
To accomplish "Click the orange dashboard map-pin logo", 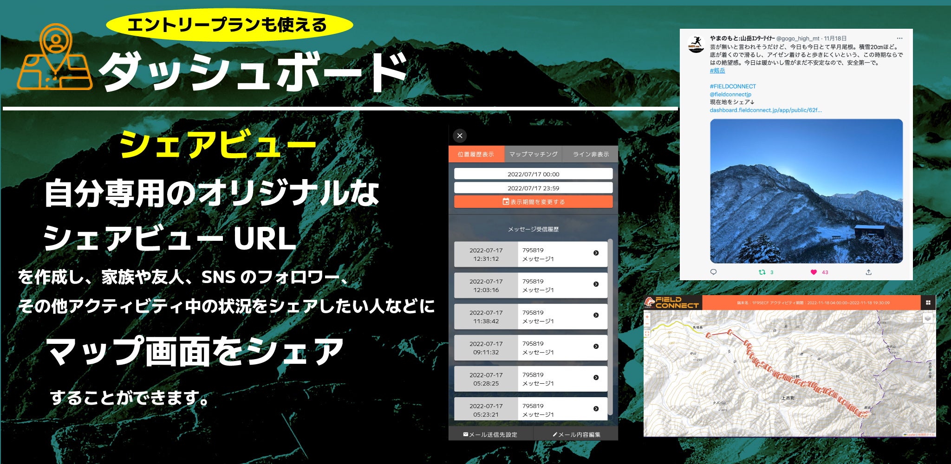I will tap(55, 57).
